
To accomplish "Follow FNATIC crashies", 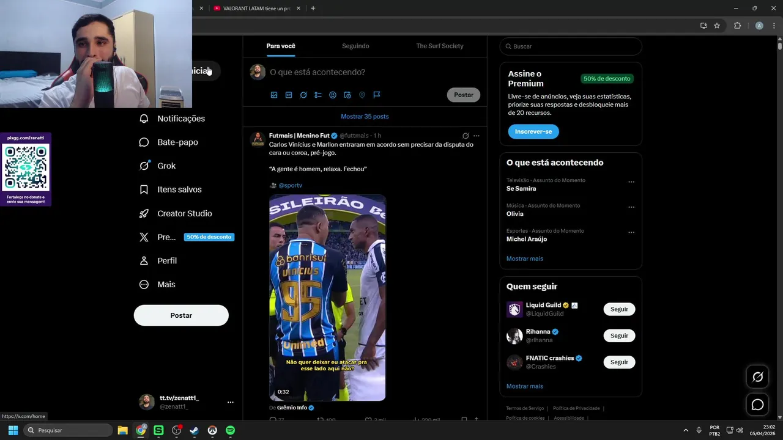I will (619, 362).
